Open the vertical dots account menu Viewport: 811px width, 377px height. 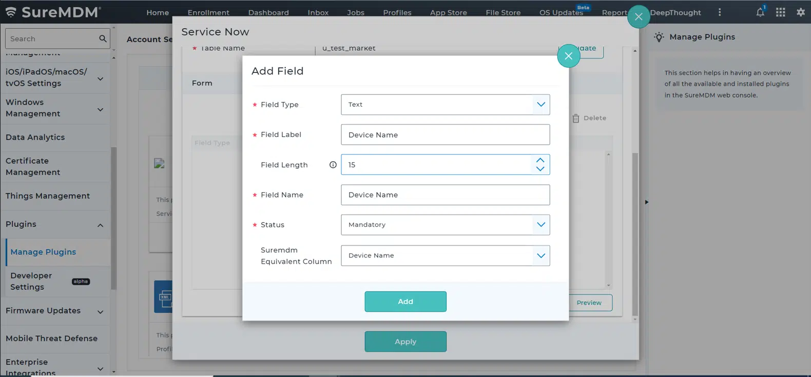coord(720,12)
